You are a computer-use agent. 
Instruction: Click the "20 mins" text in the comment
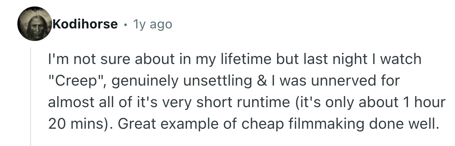[75, 124]
